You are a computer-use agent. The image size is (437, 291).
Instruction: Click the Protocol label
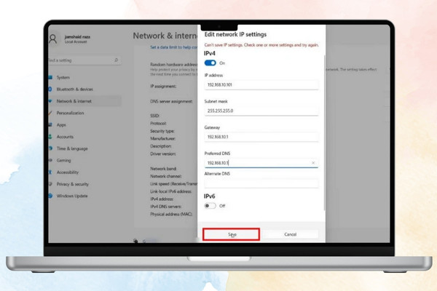158,124
